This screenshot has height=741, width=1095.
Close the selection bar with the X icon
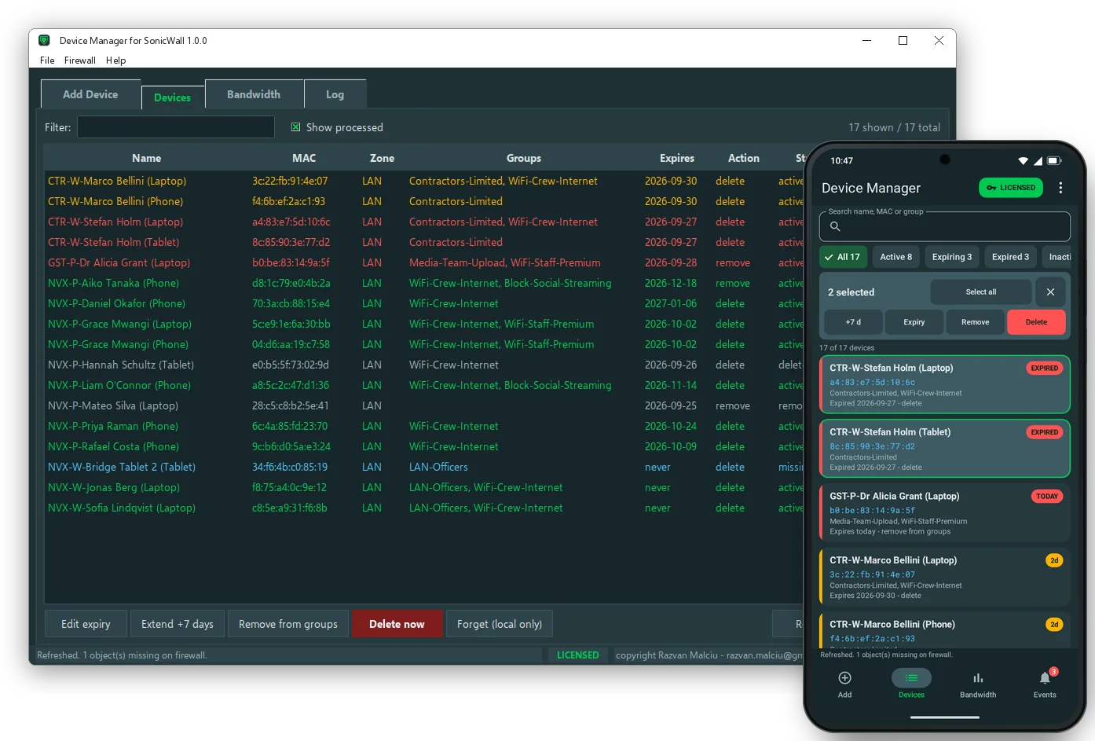[x=1050, y=292]
